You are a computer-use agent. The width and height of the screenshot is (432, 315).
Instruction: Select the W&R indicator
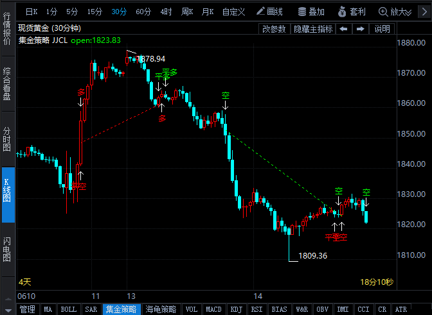click(301, 309)
